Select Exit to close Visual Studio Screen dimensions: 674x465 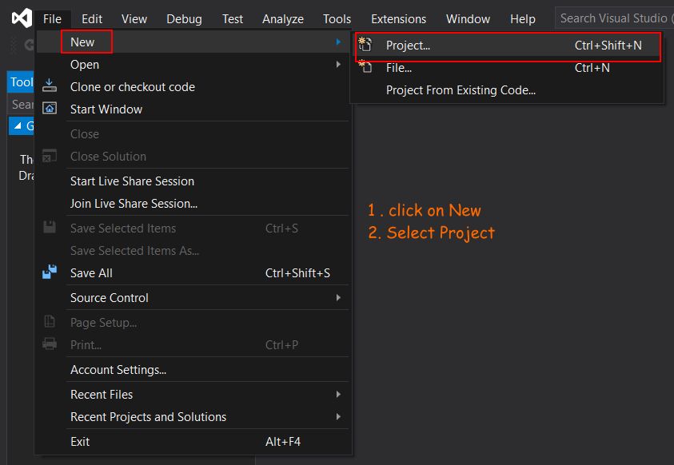[x=80, y=441]
